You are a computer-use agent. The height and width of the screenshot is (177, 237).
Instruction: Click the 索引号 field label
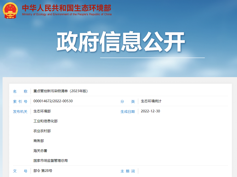(20, 102)
